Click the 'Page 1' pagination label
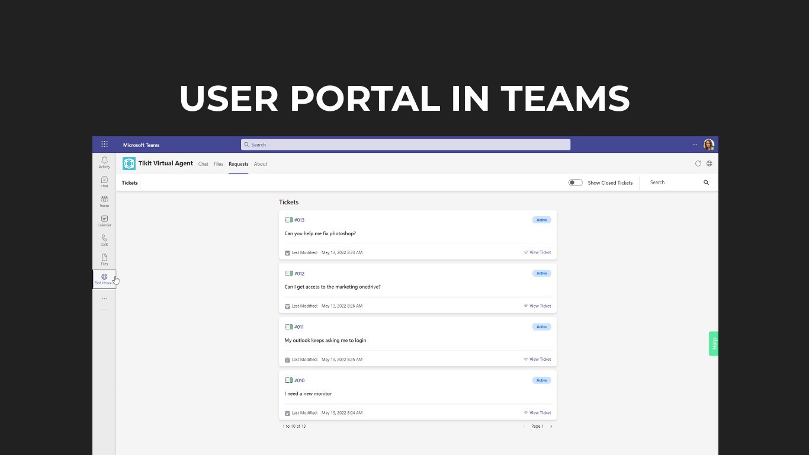This screenshot has height=455, width=809. [537, 426]
